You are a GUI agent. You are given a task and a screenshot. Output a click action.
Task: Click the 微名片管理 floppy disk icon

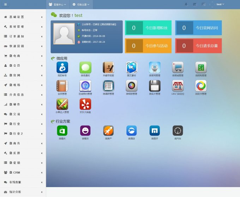click(155, 86)
